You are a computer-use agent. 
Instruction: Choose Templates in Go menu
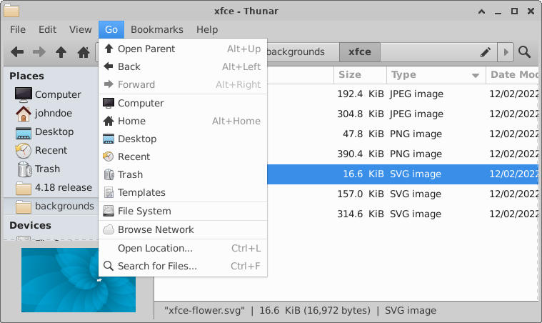pyautogui.click(x=183, y=193)
